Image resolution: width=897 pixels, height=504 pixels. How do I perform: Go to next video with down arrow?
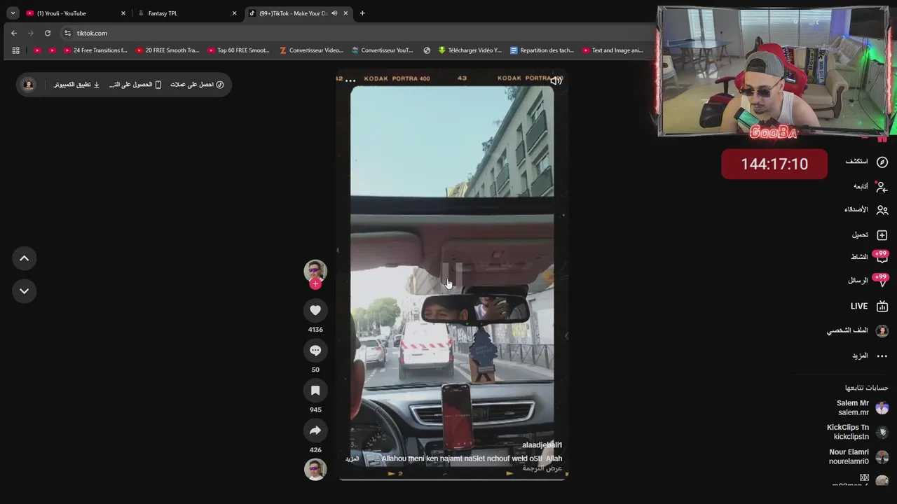(24, 290)
